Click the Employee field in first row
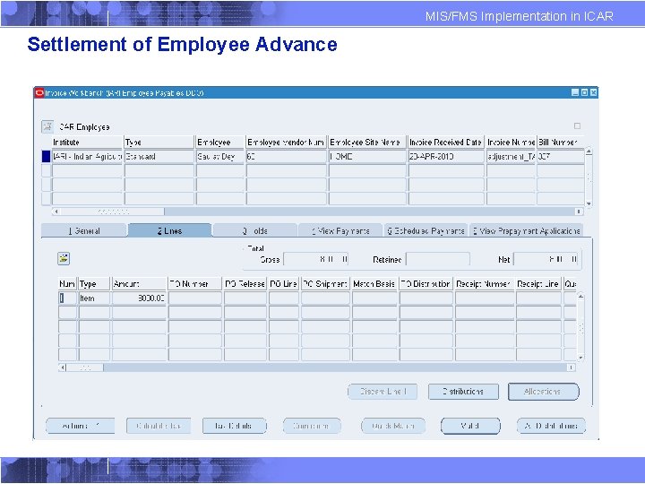The image size is (645, 484). pyautogui.click(x=220, y=156)
